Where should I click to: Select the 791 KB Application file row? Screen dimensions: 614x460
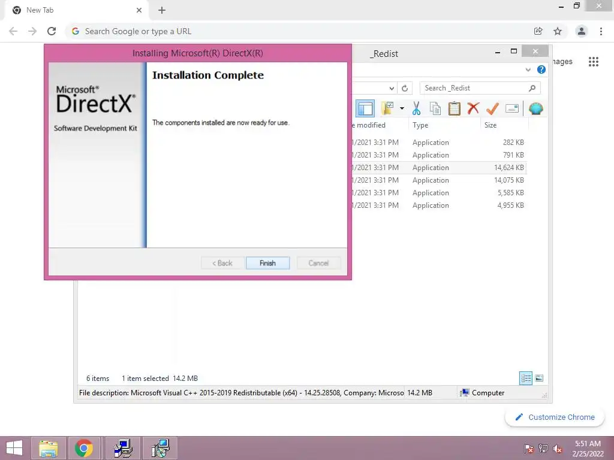438,155
